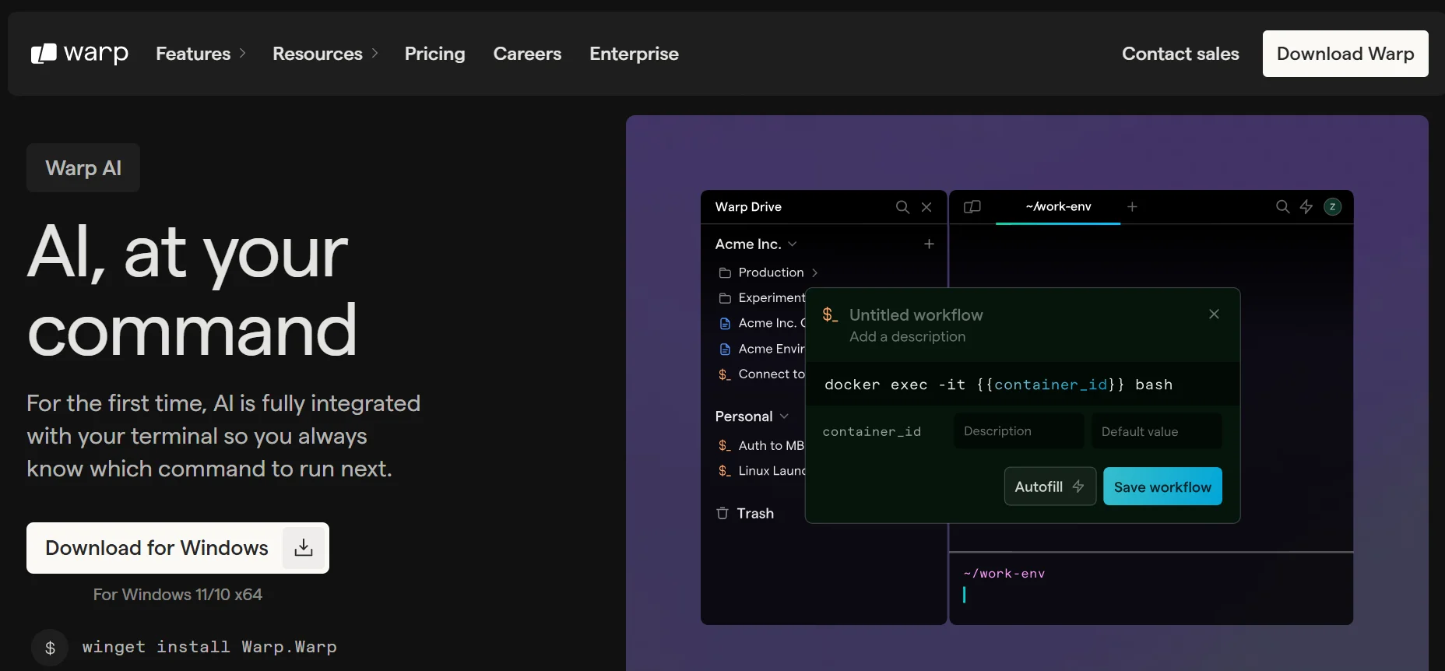The width and height of the screenshot is (1445, 671).
Task: Switch to the ~/work-env tab
Action: pos(1058,207)
